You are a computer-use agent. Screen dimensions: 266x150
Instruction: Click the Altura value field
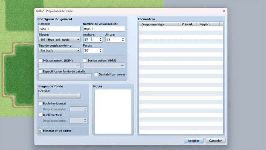click(x=113, y=40)
